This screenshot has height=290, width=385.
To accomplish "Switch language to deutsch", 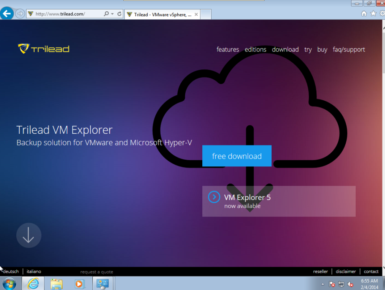I will [x=11, y=272].
